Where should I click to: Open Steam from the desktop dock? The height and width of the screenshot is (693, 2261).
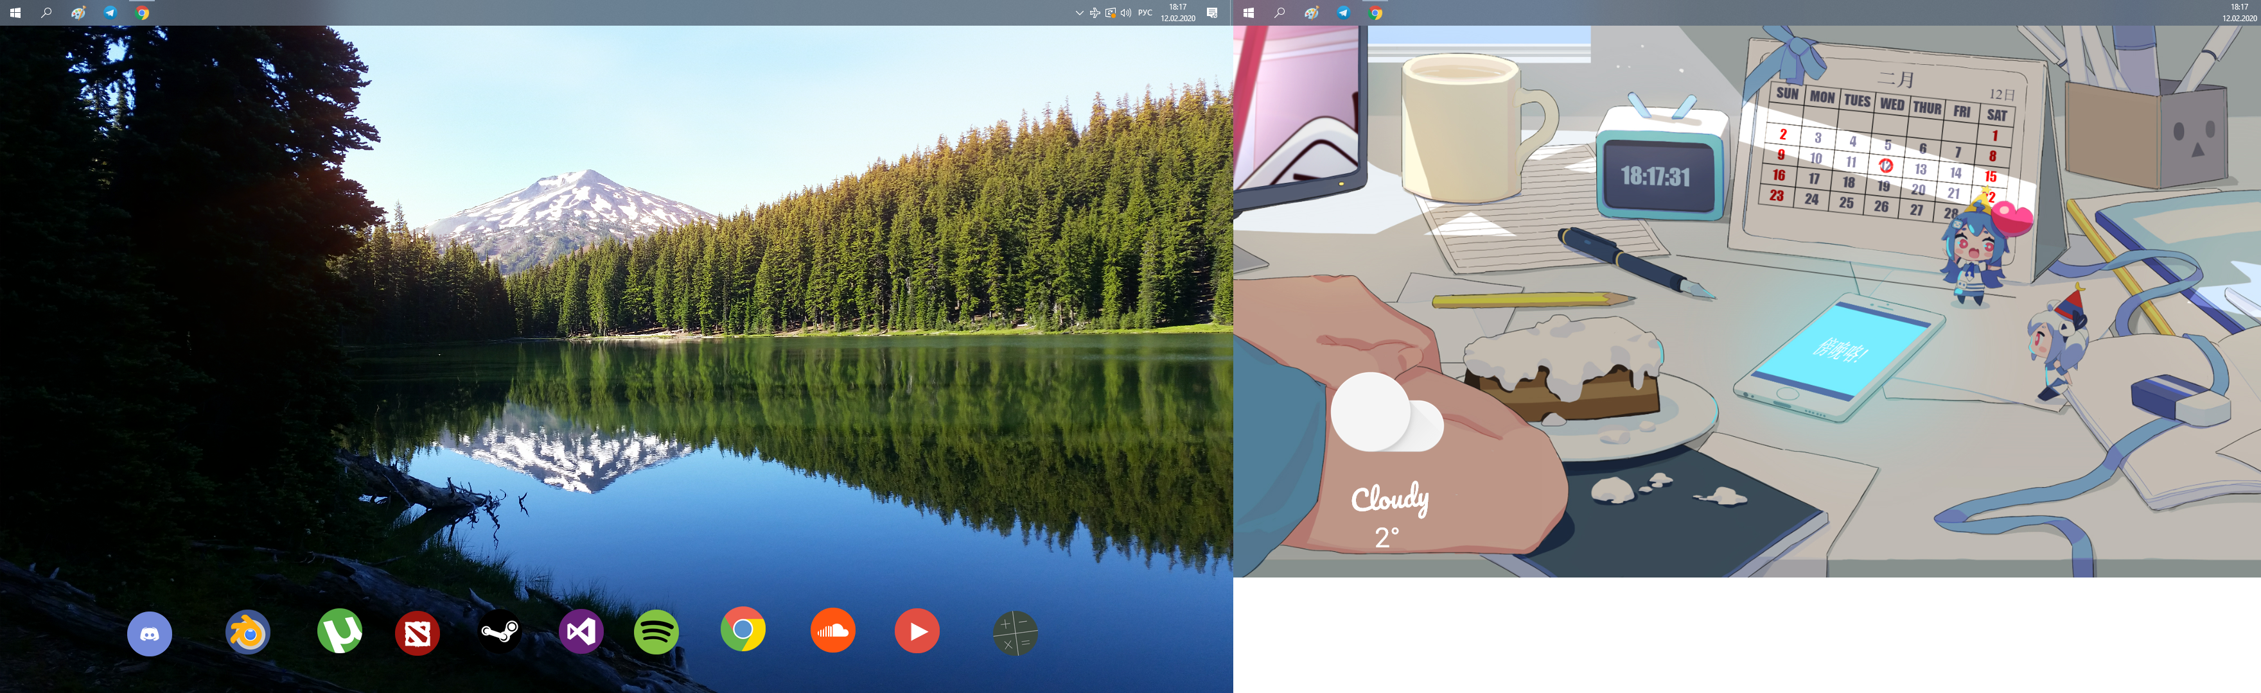coord(500,631)
